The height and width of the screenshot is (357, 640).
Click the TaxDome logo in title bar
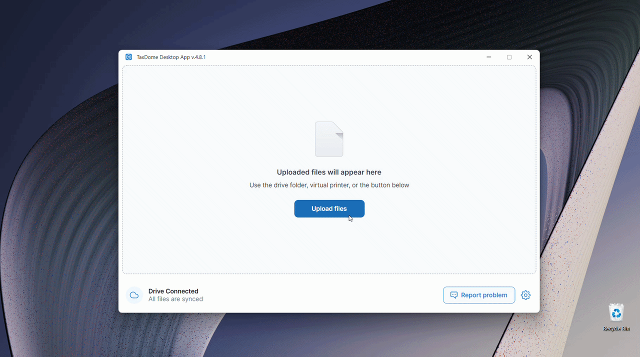128,57
